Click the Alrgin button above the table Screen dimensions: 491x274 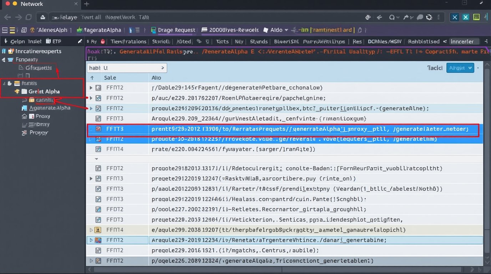460,67
